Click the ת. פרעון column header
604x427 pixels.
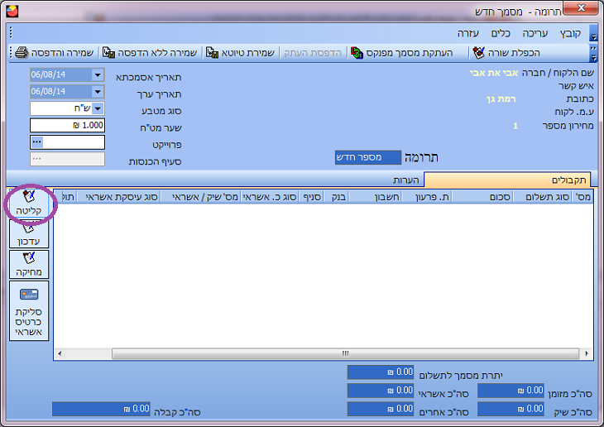click(x=426, y=197)
